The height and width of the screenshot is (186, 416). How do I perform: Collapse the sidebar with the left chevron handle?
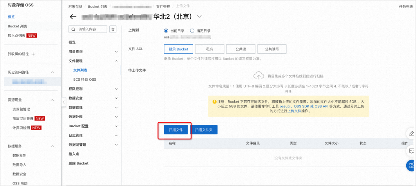(x=64, y=102)
